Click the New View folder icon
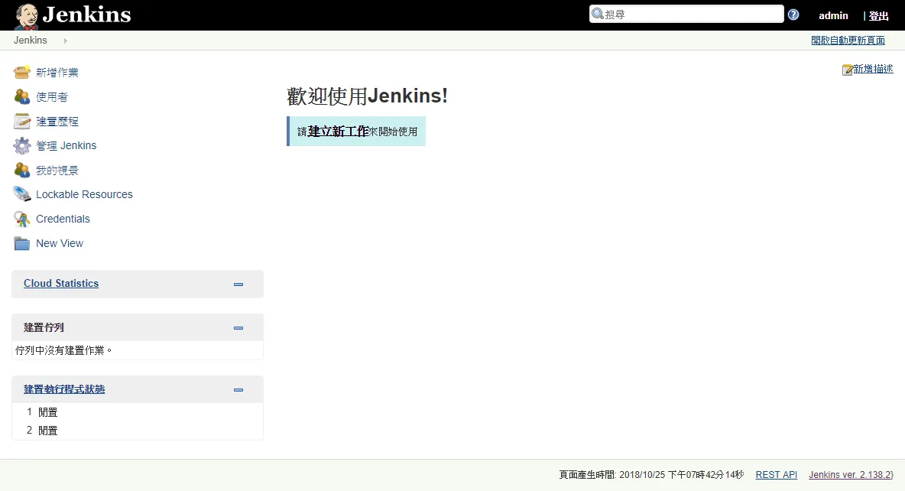Screen dimensions: 905x491 (21, 242)
